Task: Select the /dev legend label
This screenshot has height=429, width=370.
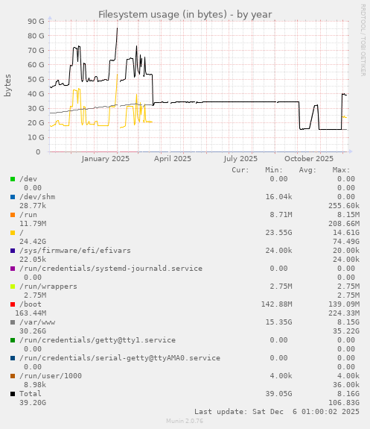Action: (x=28, y=179)
